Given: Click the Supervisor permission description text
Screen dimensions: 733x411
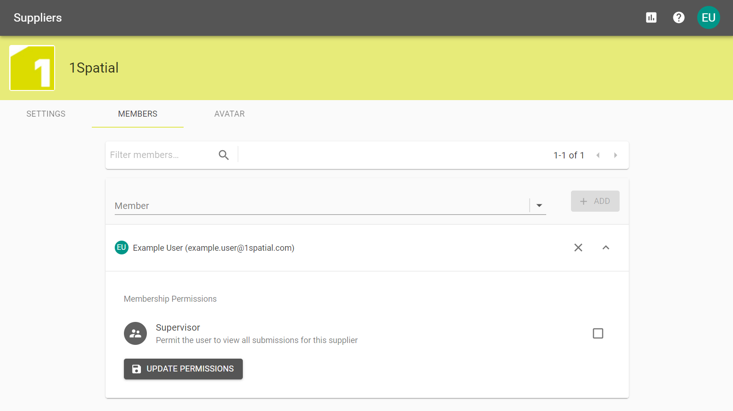Looking at the screenshot, I should pos(257,340).
